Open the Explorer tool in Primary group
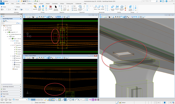 [35, 8]
